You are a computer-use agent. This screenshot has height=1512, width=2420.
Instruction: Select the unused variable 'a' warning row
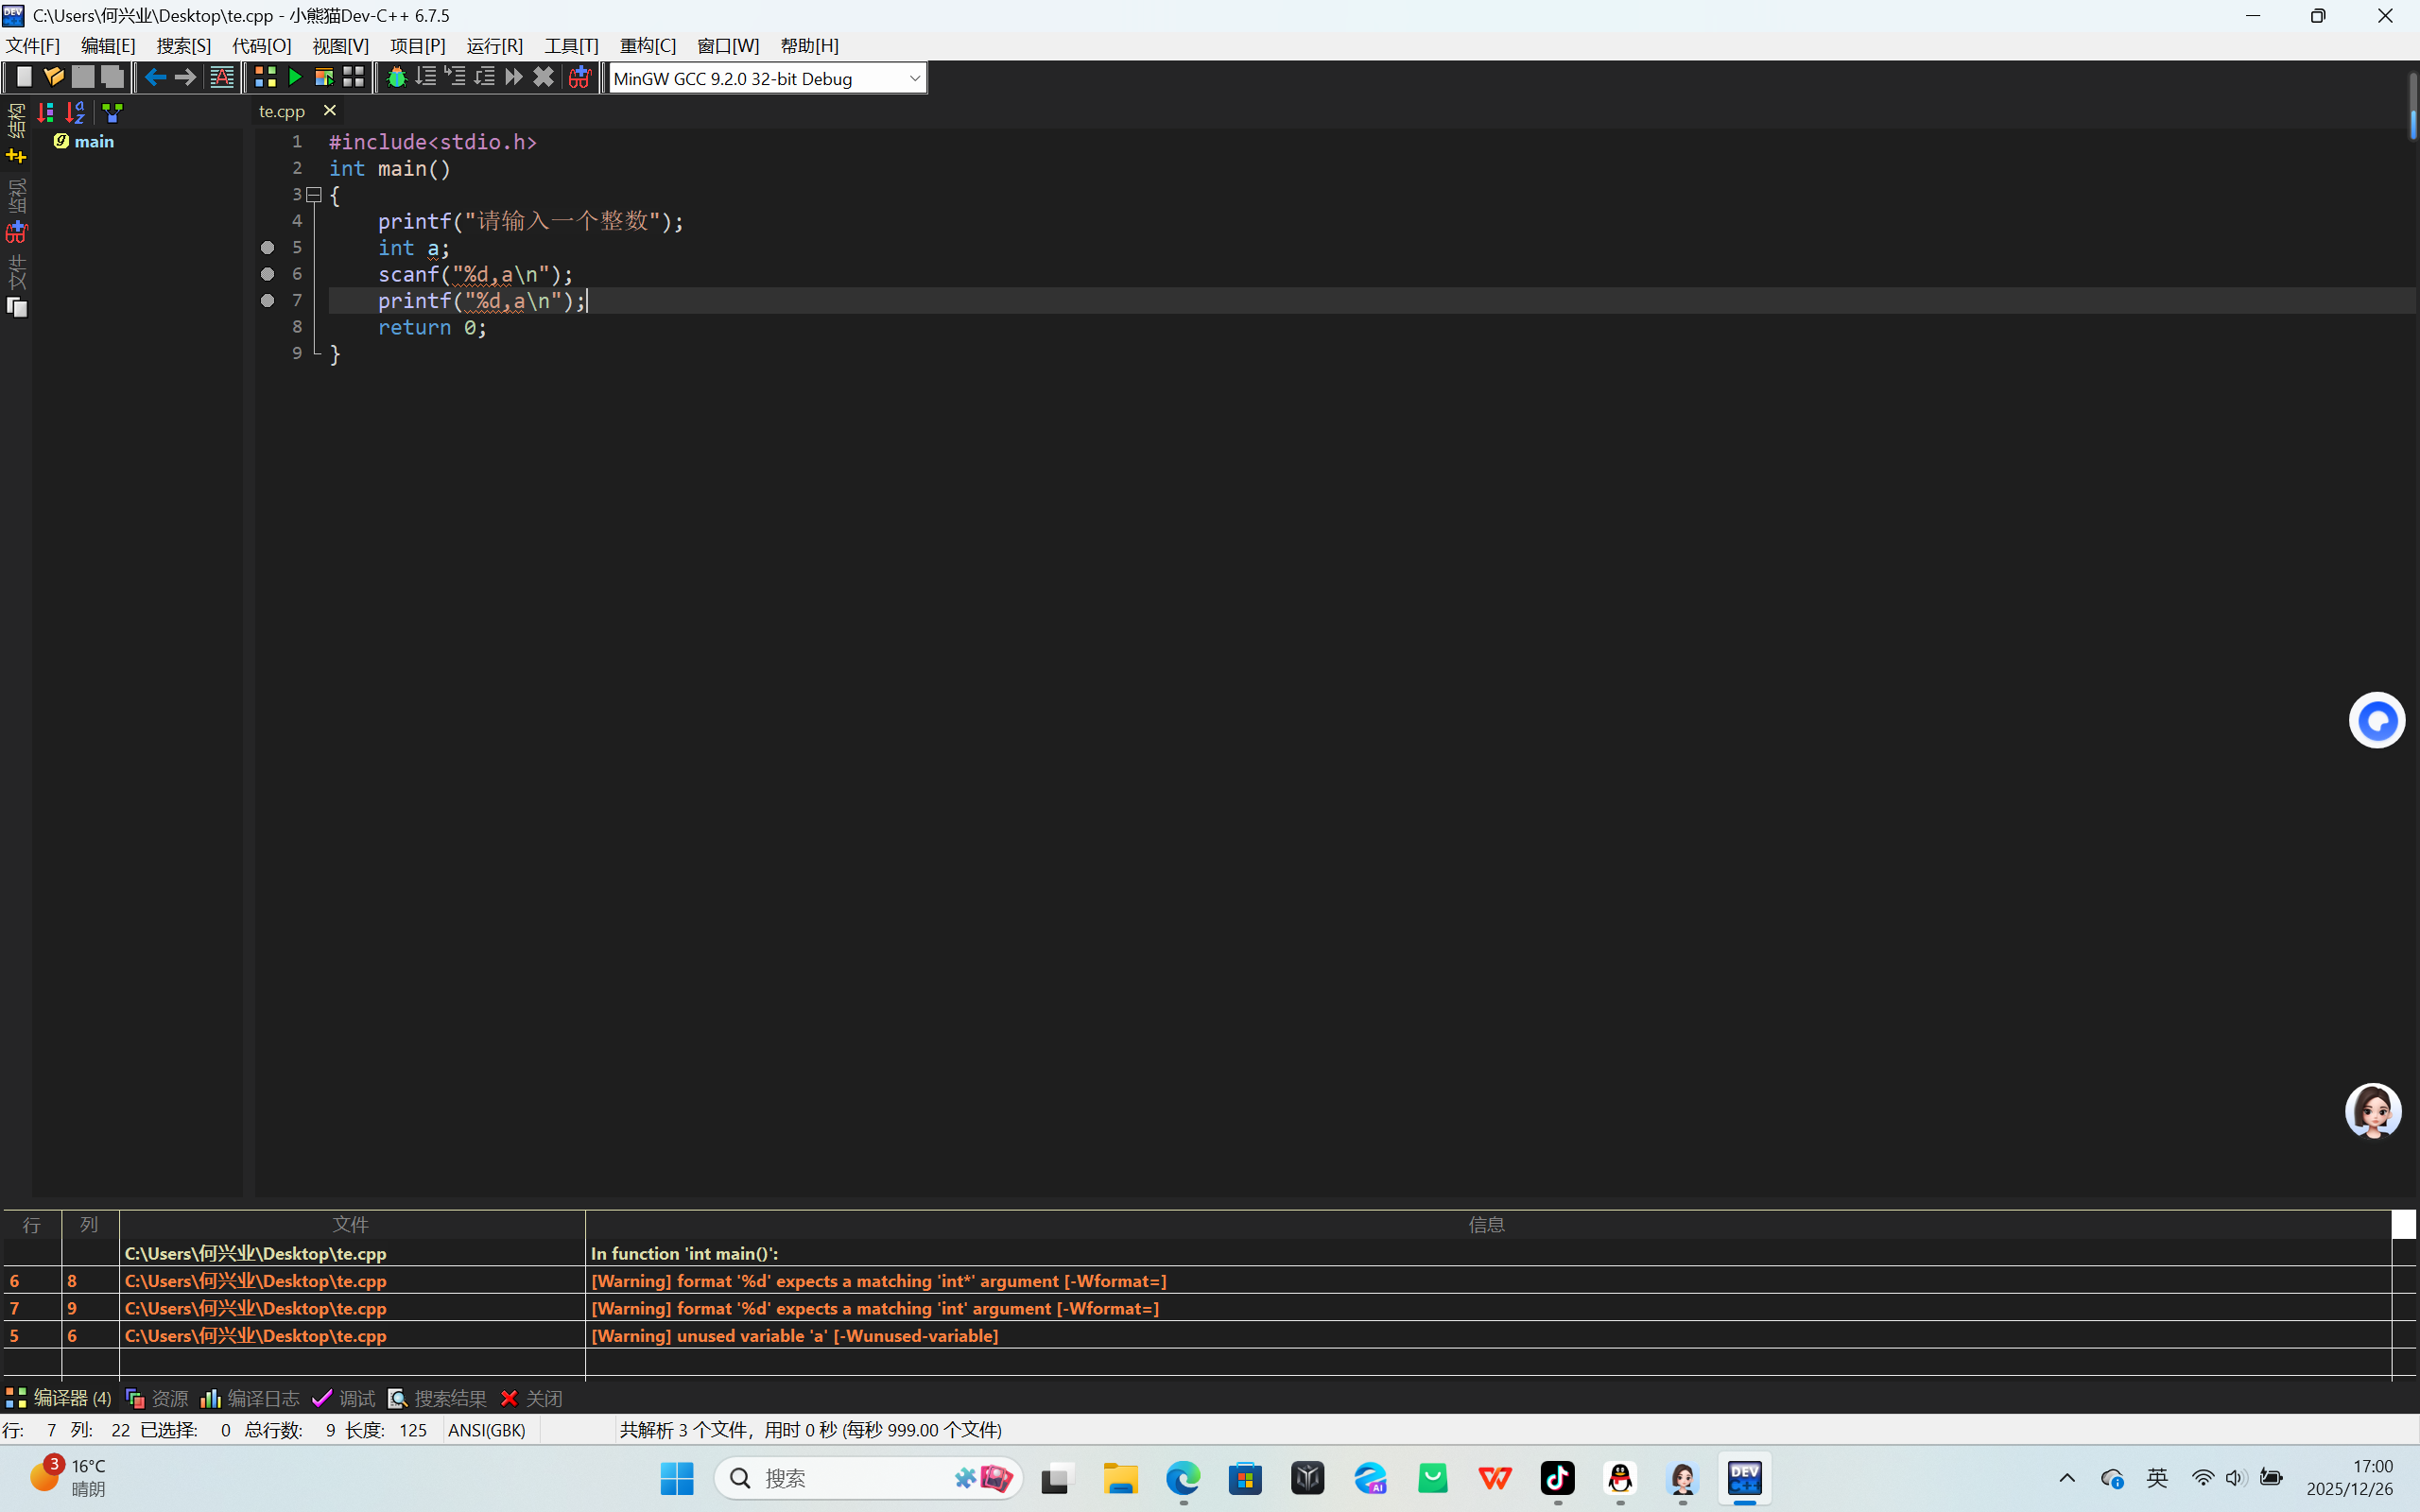pyautogui.click(x=794, y=1335)
